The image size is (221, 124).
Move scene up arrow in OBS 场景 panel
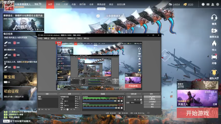46,109
